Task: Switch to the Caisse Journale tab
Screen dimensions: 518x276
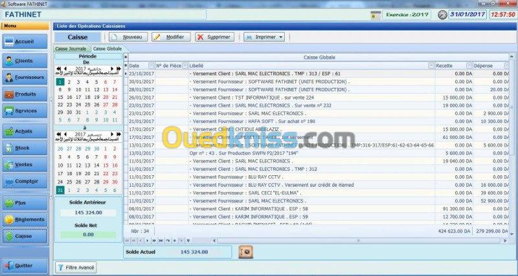Action: [71, 48]
